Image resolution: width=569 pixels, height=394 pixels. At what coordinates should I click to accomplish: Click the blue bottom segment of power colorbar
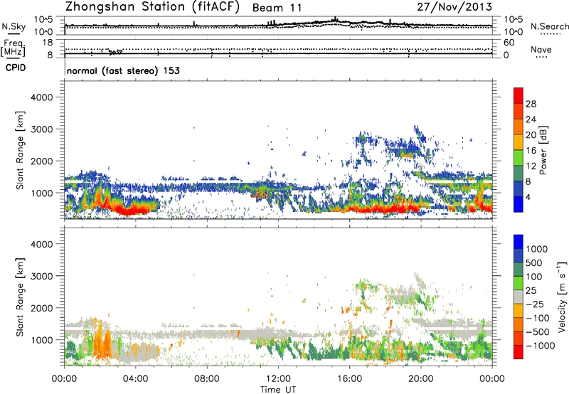pyautogui.click(x=519, y=204)
